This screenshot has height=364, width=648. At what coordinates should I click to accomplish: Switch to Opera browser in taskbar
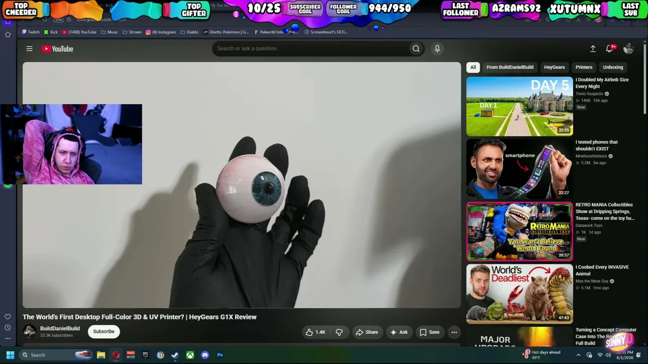[116, 355]
